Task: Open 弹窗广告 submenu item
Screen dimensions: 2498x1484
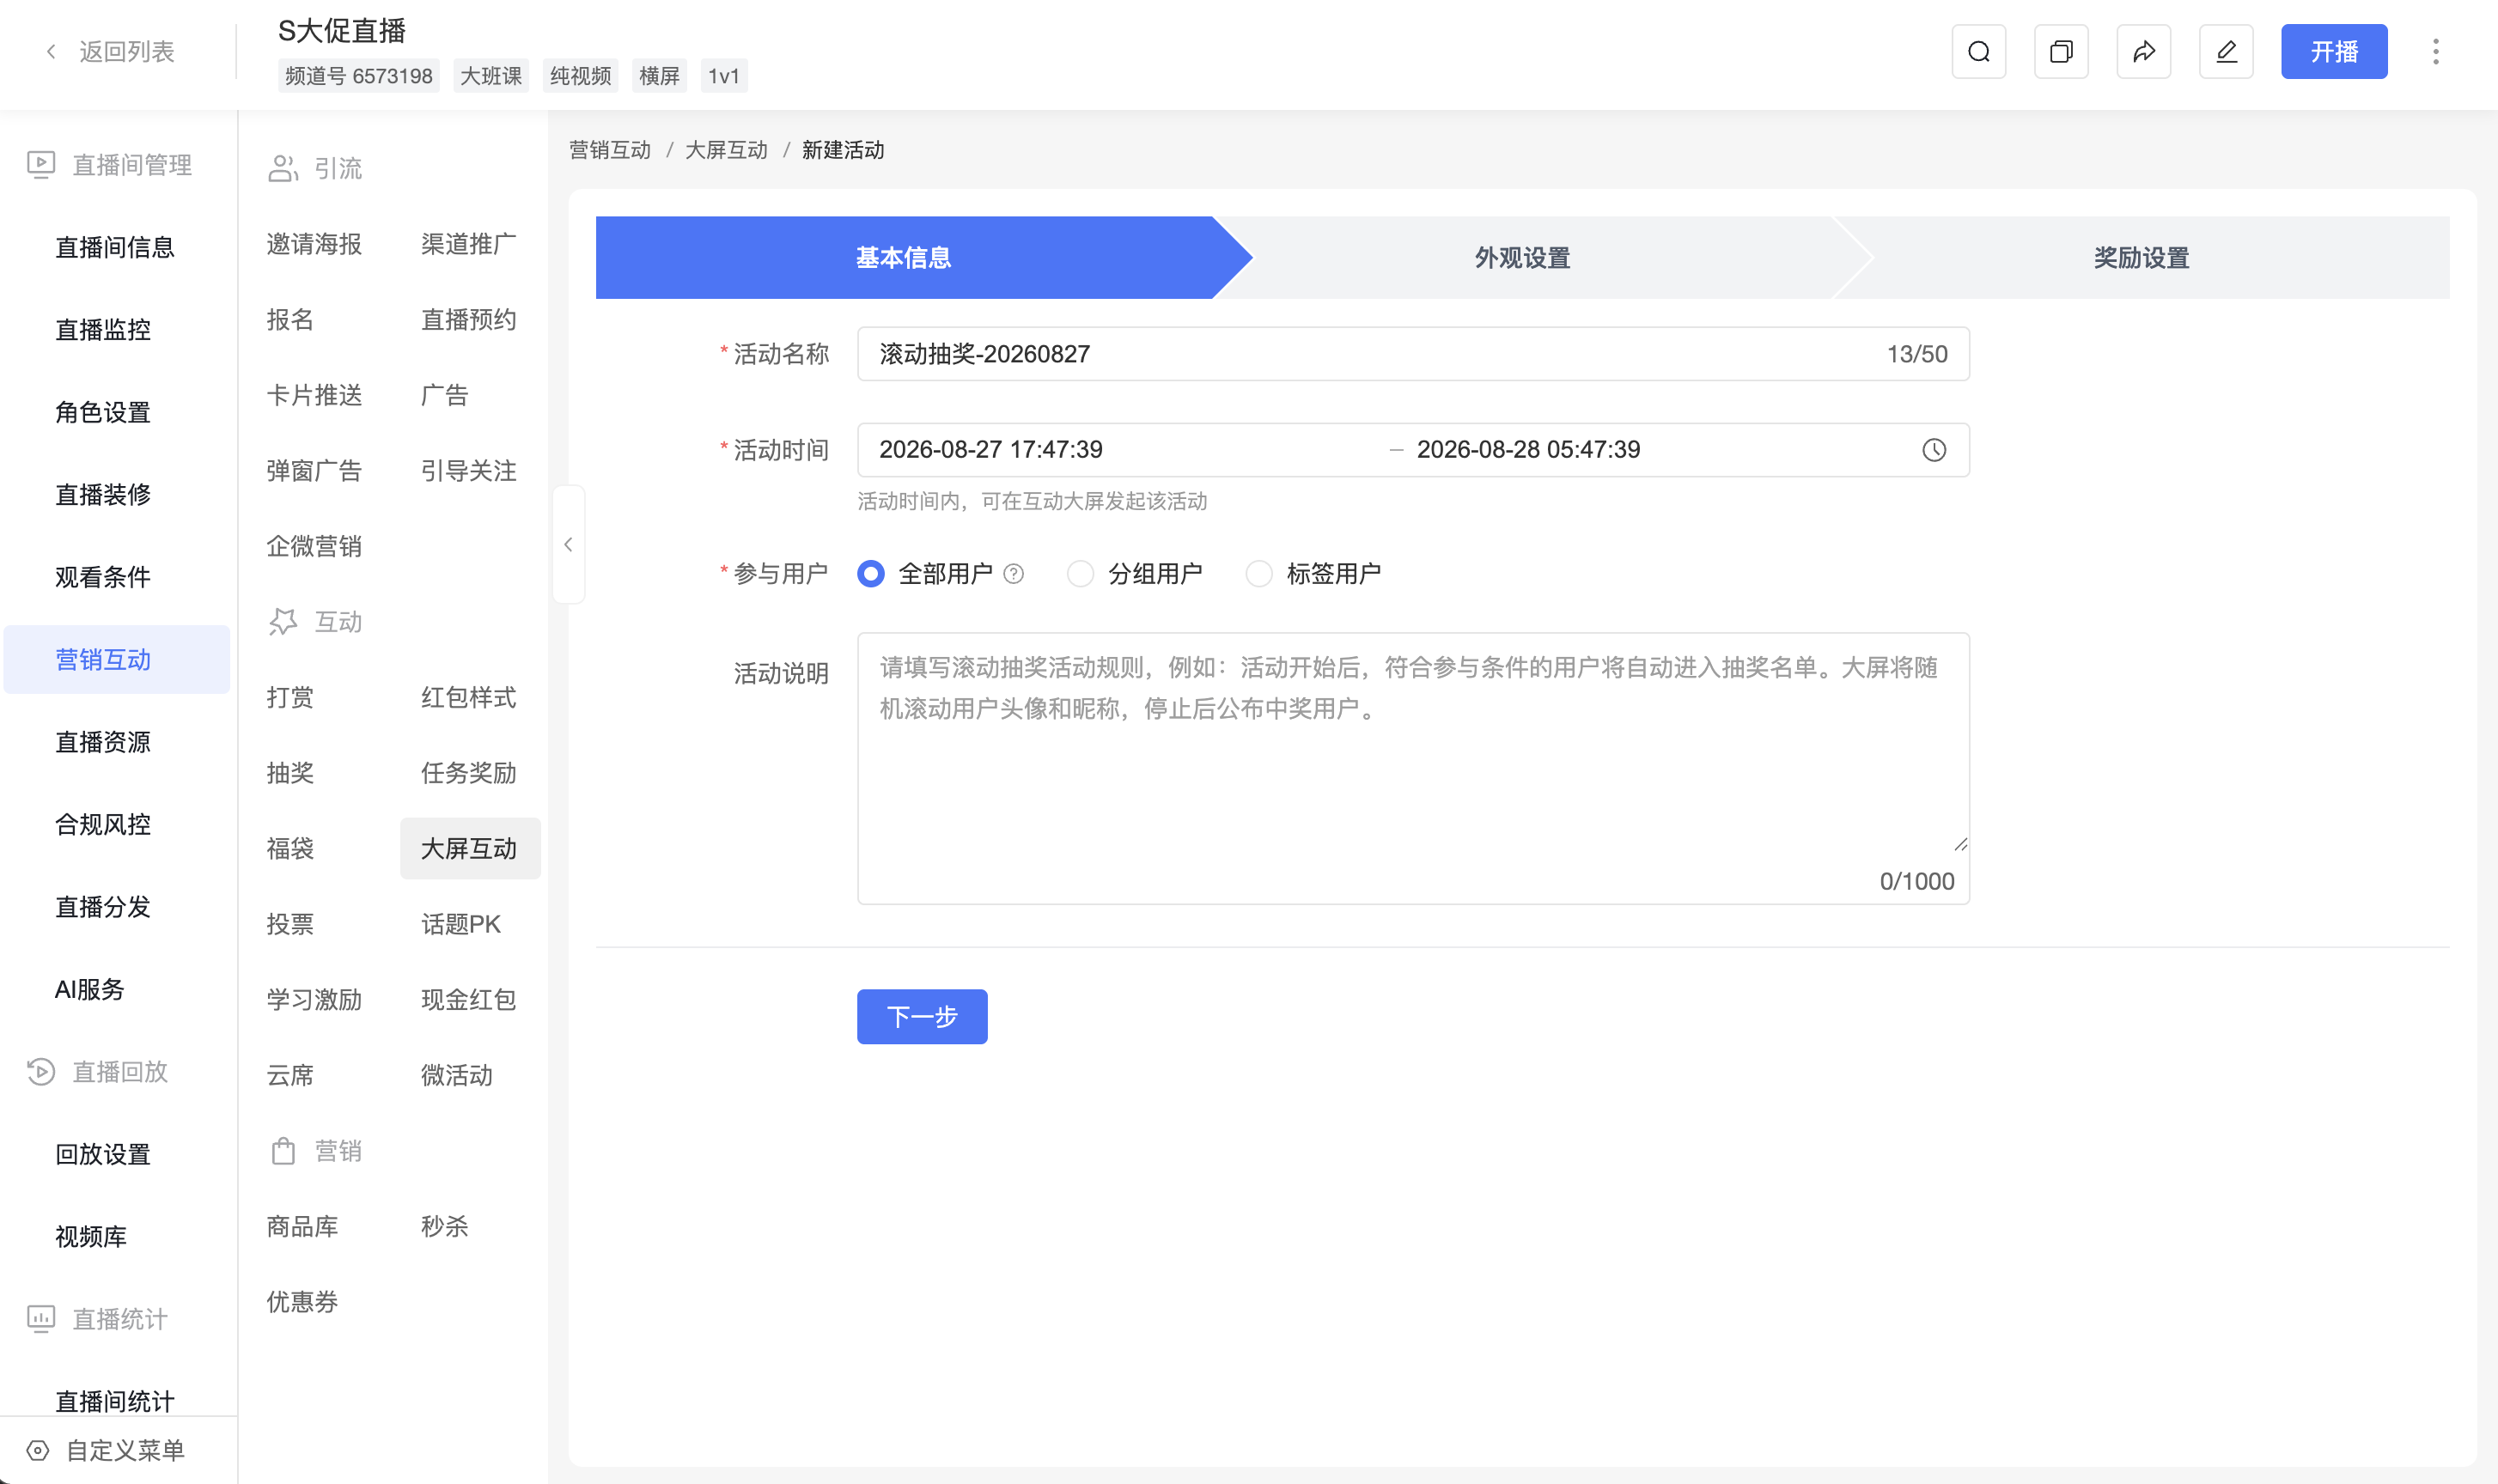Action: tap(314, 470)
